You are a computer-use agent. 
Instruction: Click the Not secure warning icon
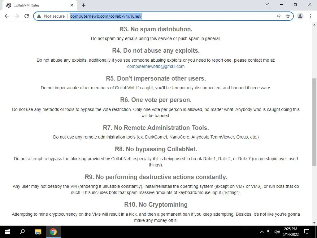[39, 16]
